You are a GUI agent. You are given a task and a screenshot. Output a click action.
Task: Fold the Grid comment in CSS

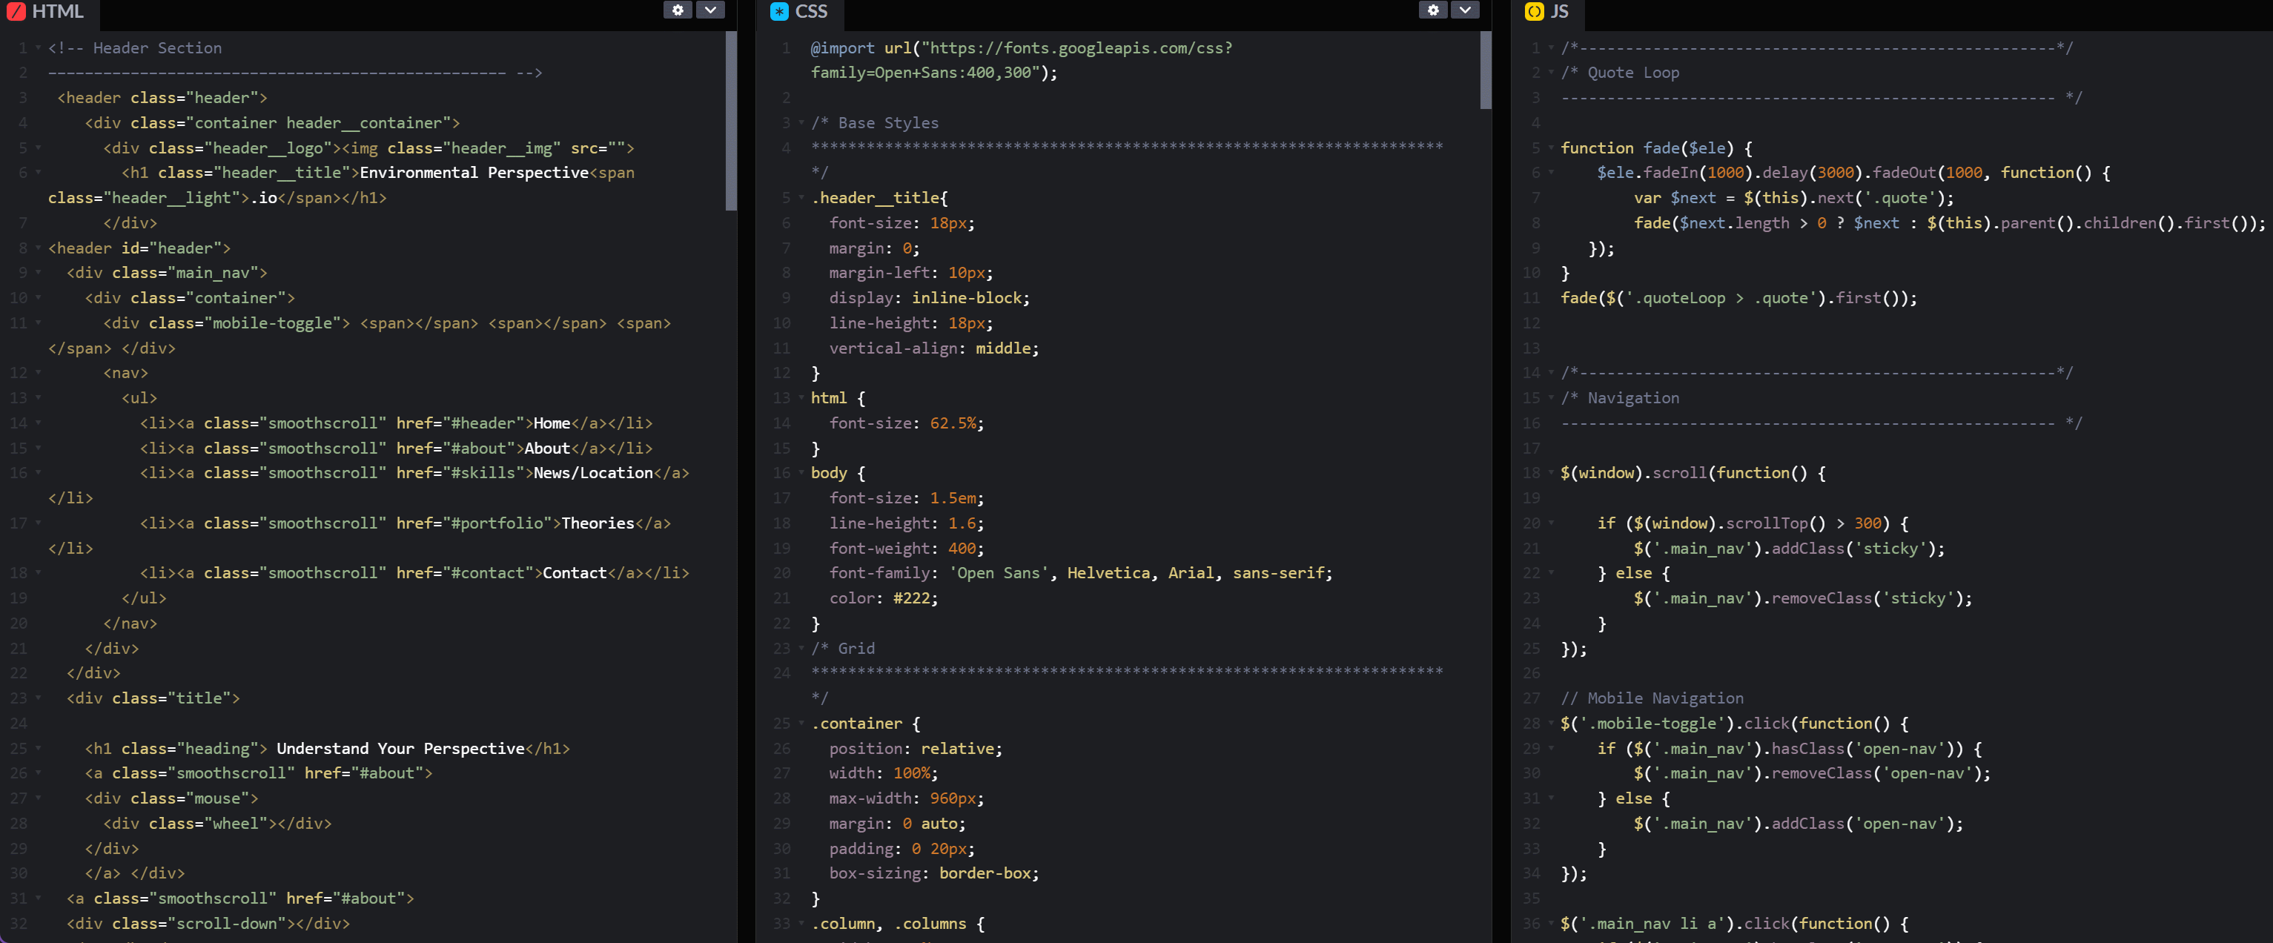coord(801,649)
